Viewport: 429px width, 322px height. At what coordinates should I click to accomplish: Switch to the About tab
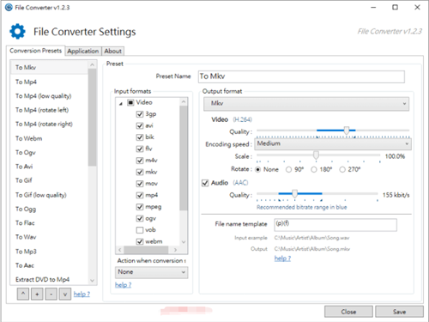point(112,51)
